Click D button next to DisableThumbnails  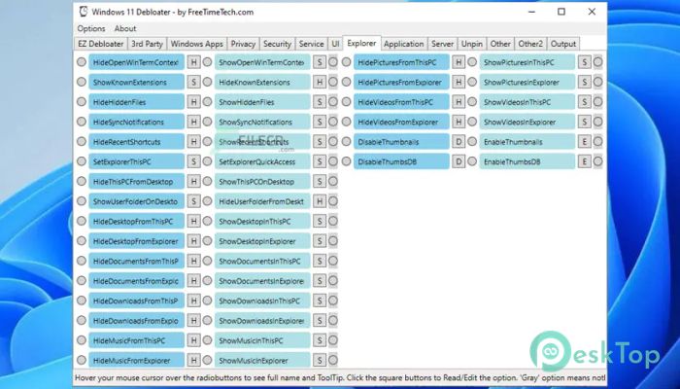pyautogui.click(x=459, y=142)
